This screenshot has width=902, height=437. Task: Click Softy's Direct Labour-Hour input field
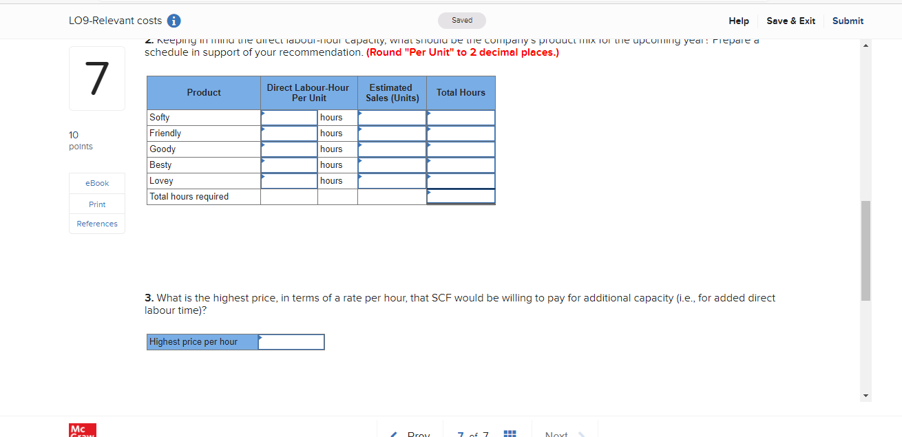point(289,117)
